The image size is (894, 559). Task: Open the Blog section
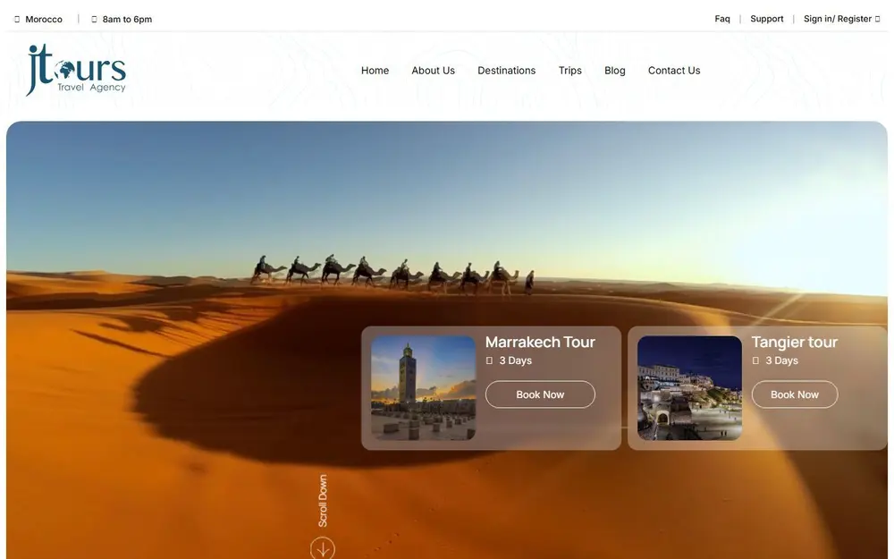[615, 70]
